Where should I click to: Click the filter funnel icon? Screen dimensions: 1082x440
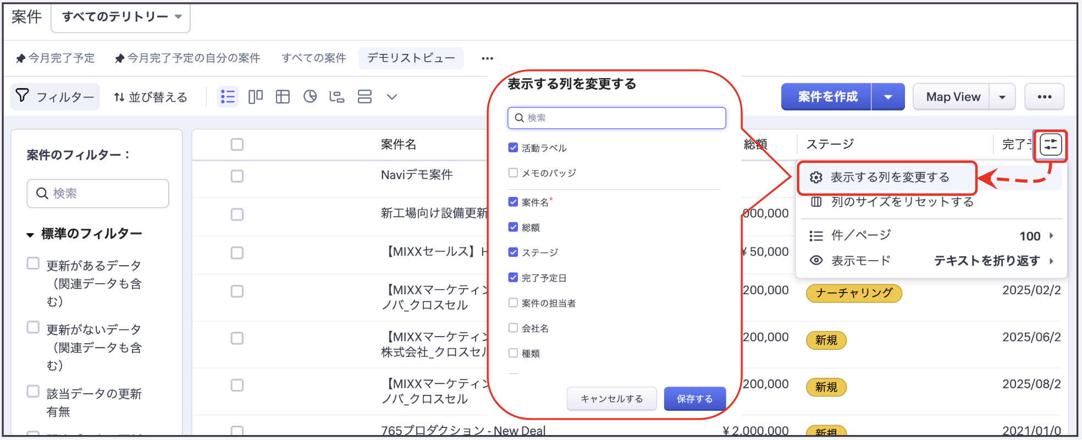(x=23, y=96)
